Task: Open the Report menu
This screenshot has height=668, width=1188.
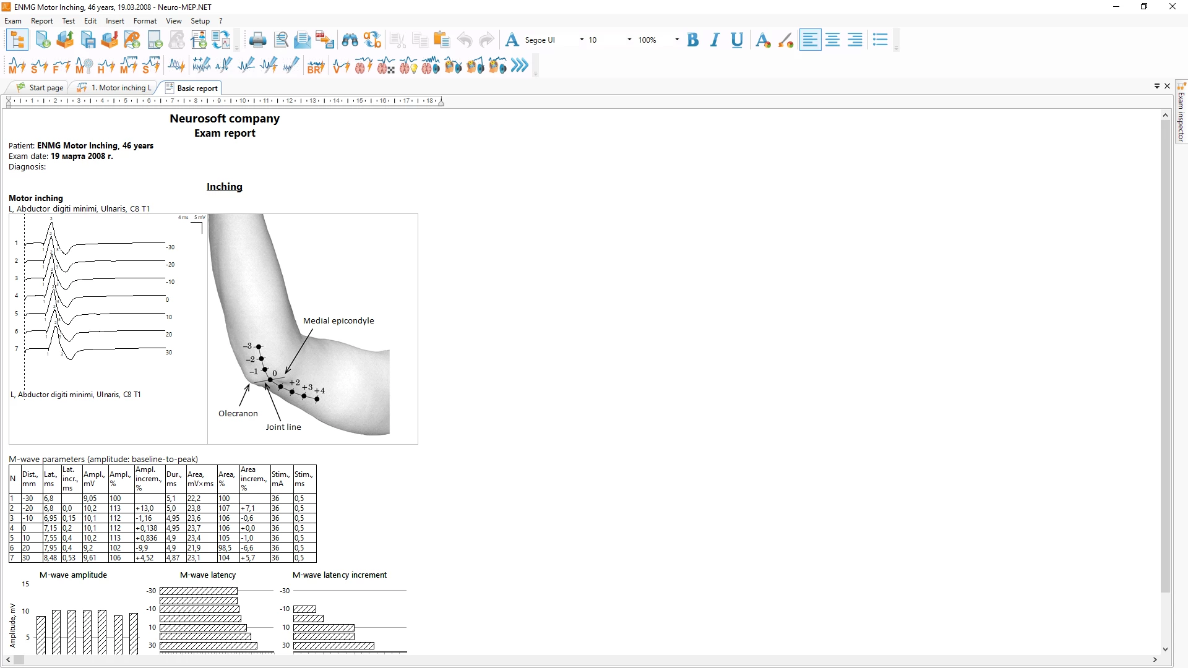Action: coord(41,21)
